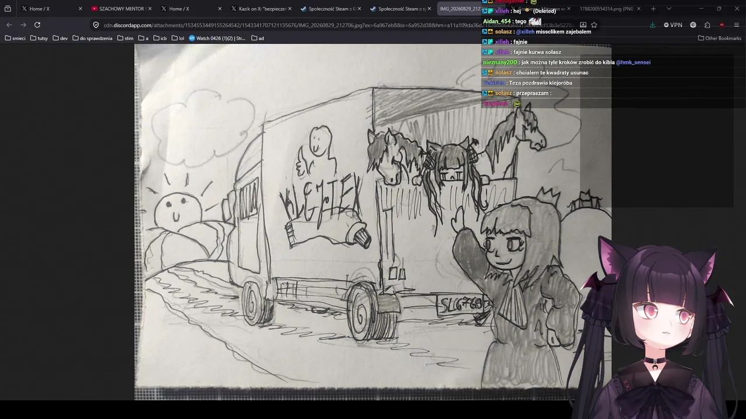The image size is (746, 419).
Task: Click the '@hmk_sensei' mention in chat
Action: [633, 62]
